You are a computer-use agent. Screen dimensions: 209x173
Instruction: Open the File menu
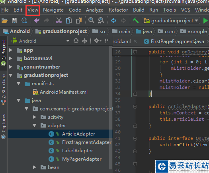click(5, 10)
